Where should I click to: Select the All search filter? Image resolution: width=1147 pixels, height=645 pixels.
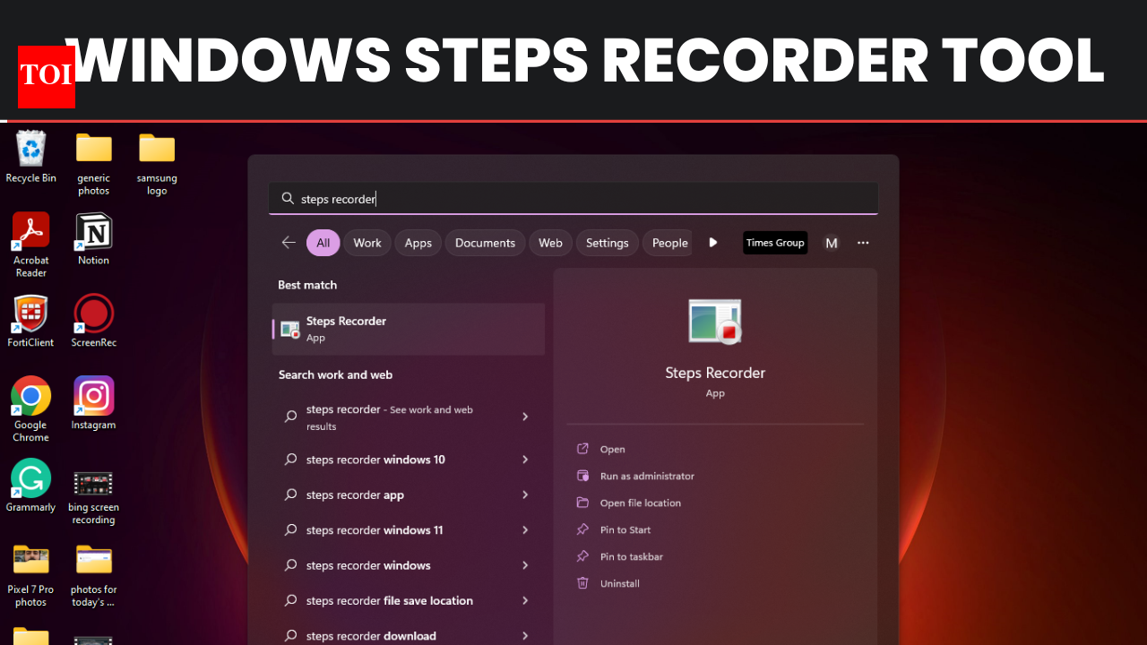(323, 243)
